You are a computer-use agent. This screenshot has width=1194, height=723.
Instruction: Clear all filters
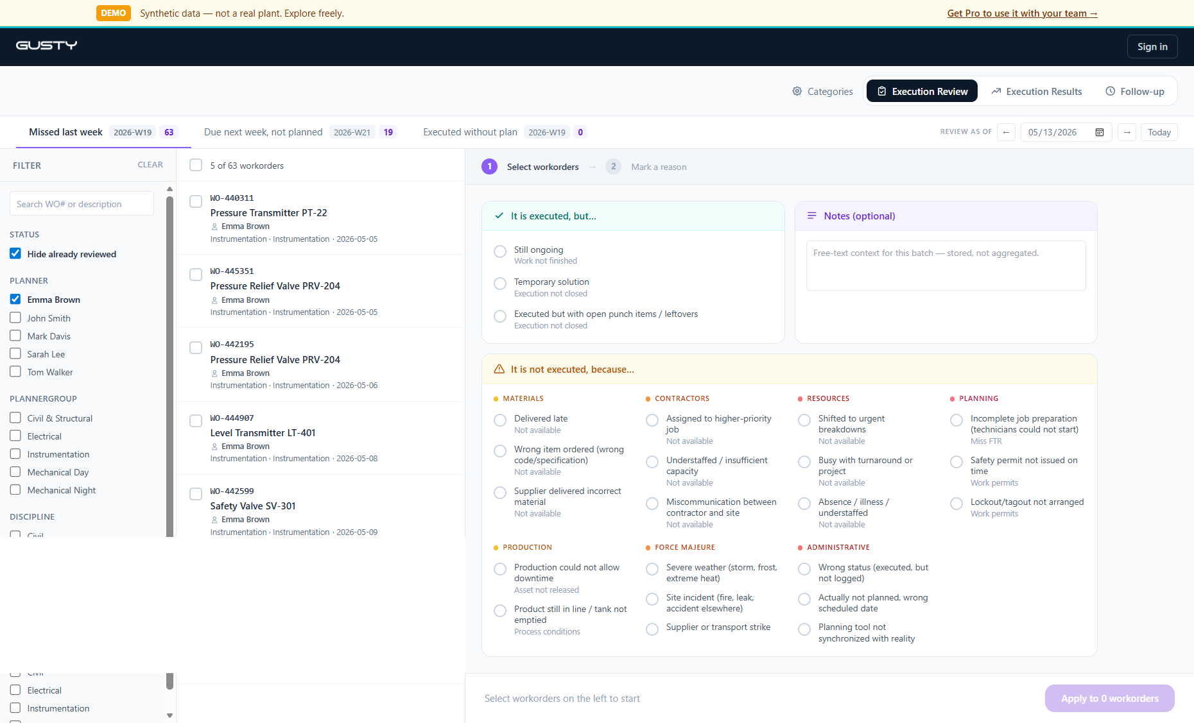[x=150, y=165]
